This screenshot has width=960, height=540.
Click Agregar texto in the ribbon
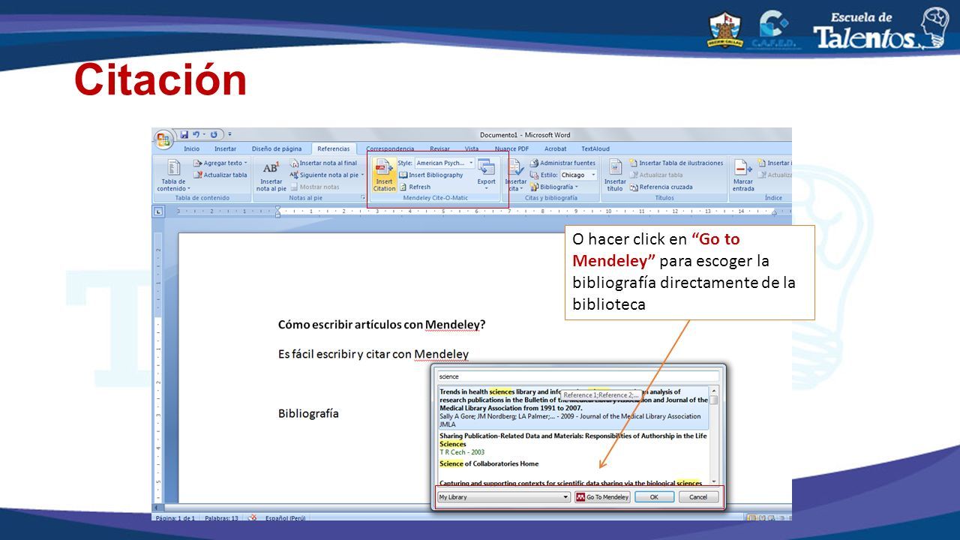point(220,163)
